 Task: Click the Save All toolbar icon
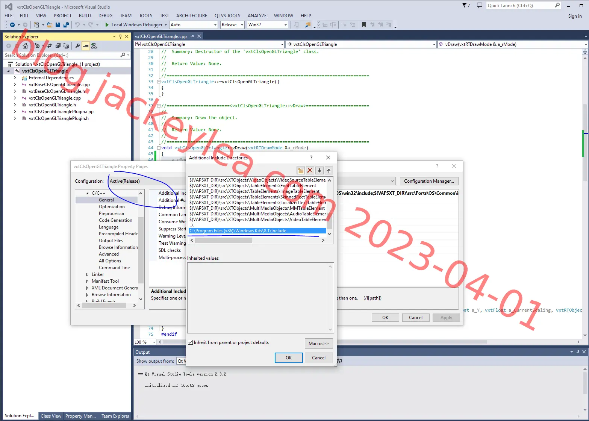66,25
